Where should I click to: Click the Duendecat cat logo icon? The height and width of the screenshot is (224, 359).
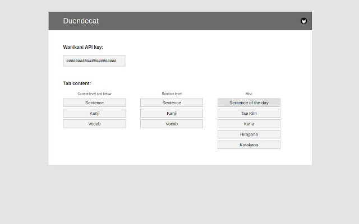[303, 21]
